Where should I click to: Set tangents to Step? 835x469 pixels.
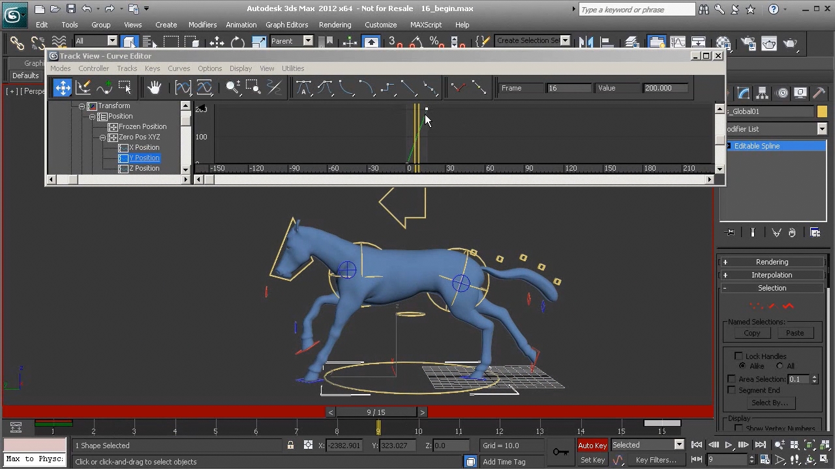[387, 87]
